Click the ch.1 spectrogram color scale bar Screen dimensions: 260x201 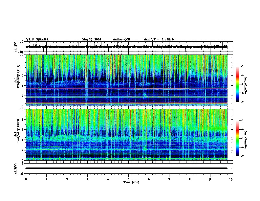[x=238, y=84]
